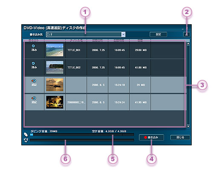Click the dropdown arrow next to D:
This screenshot has width=213, height=170.
pyautogui.click(x=123, y=34)
